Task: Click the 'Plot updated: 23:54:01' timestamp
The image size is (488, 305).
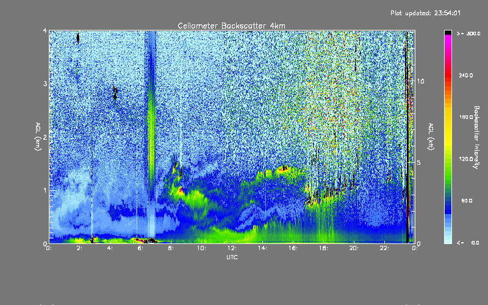Action: coord(425,13)
